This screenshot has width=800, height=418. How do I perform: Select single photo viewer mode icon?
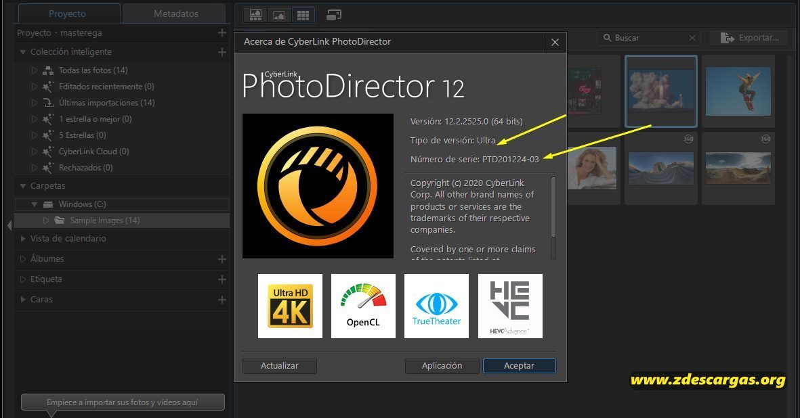coord(279,16)
